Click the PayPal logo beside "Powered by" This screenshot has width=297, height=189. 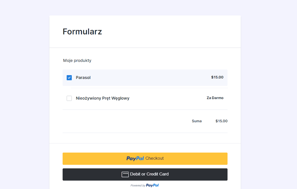pyautogui.click(x=152, y=185)
